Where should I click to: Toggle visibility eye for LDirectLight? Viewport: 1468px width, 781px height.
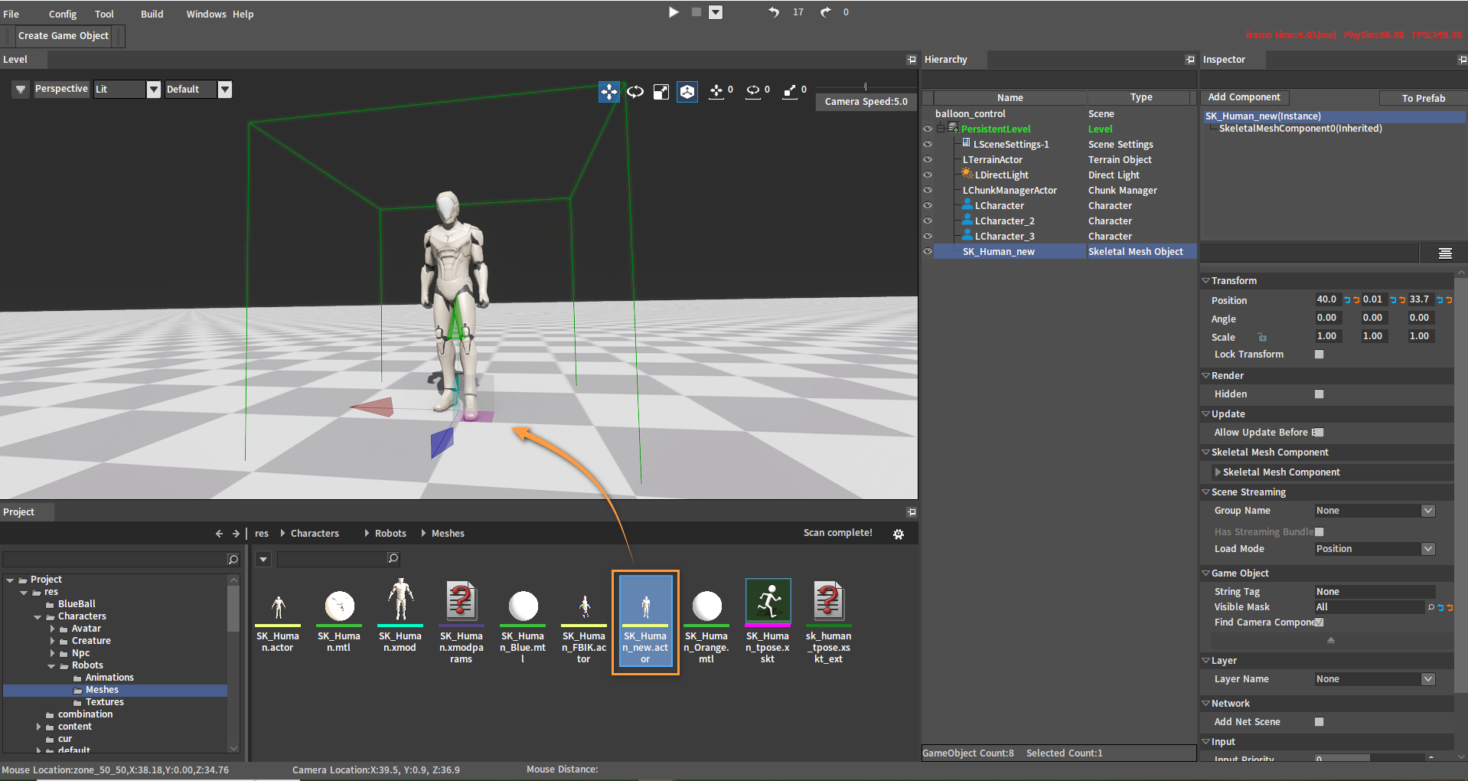pos(928,175)
